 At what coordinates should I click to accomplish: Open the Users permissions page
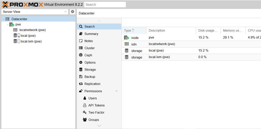(99, 98)
